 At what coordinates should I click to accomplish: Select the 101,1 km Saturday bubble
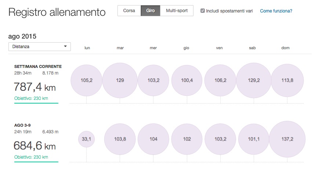[254, 139]
